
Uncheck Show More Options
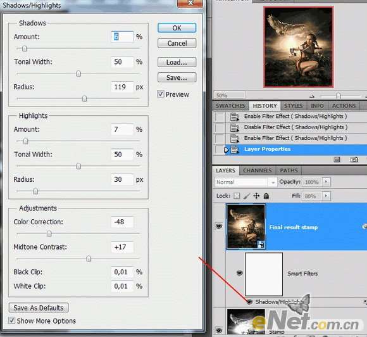pyautogui.click(x=11, y=321)
